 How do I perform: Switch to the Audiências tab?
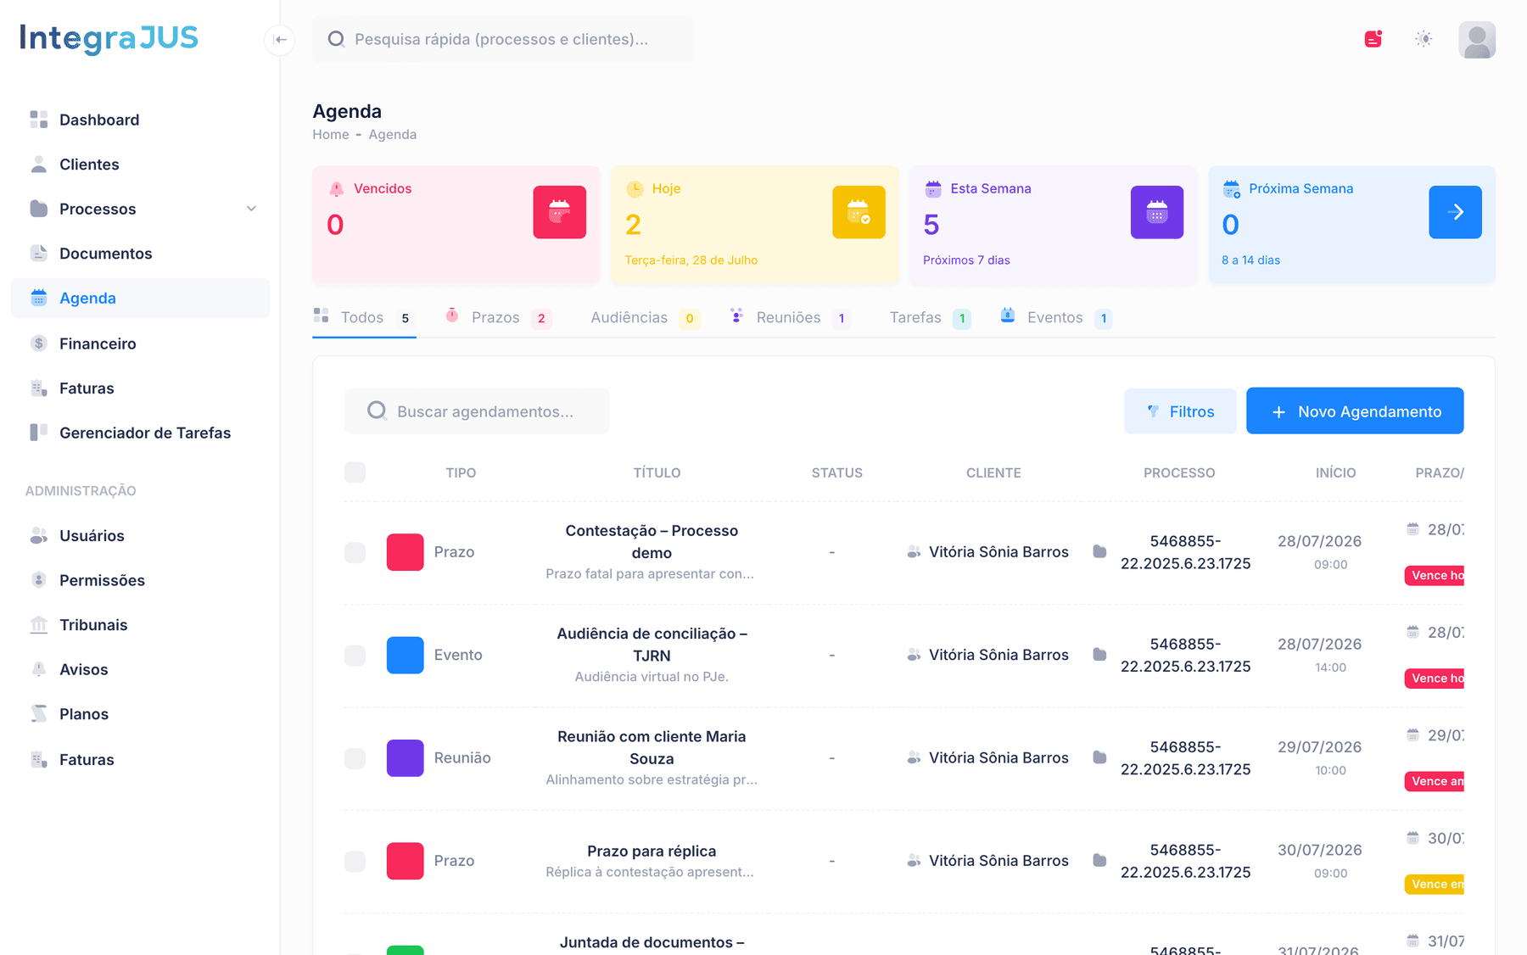click(645, 318)
